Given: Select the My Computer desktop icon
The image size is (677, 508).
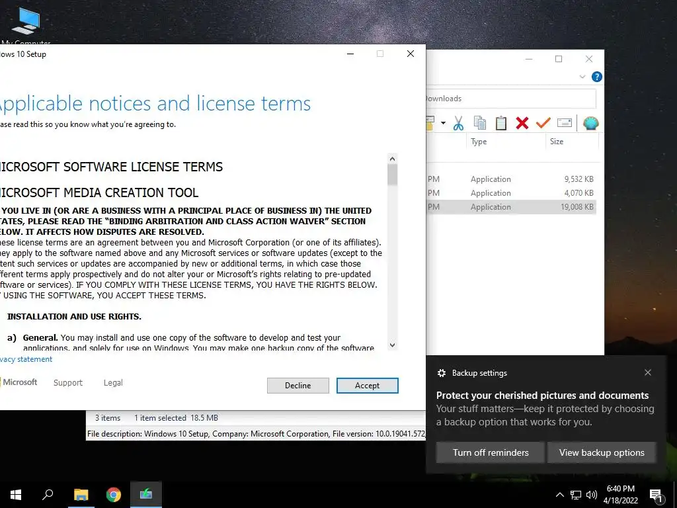Looking at the screenshot, I should (x=26, y=25).
